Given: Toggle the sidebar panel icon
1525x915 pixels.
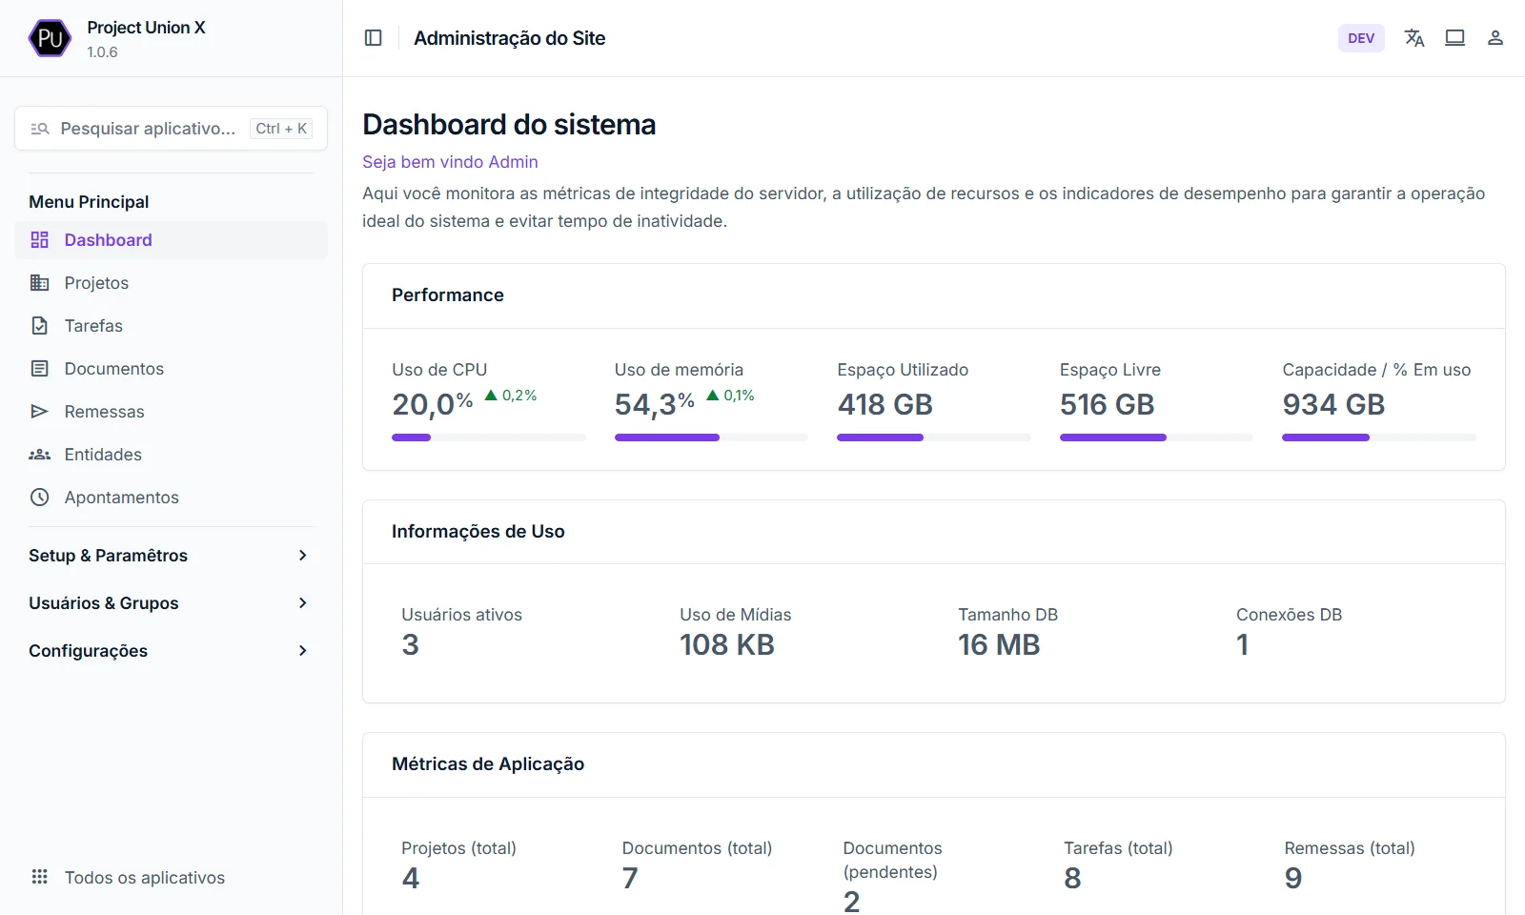Looking at the screenshot, I should point(374,38).
